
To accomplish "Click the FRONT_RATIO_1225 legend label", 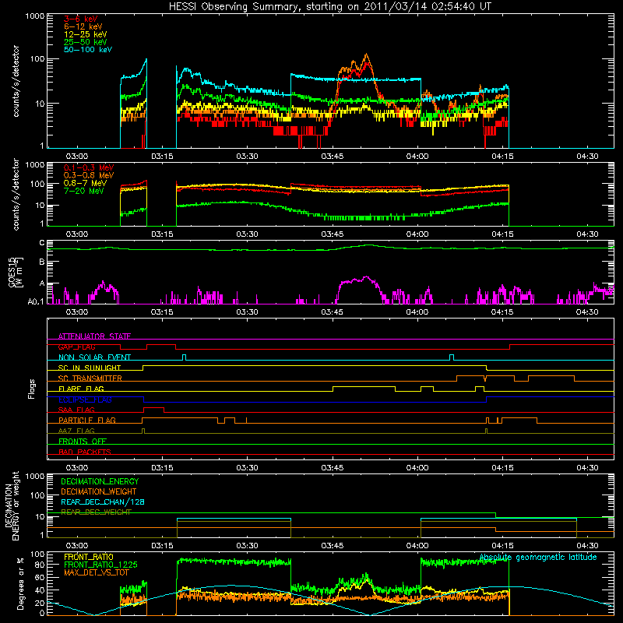I will click(x=100, y=565).
